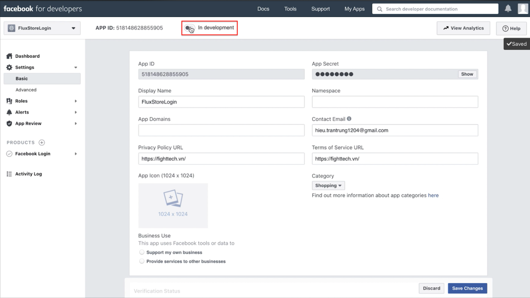Click the APP ID 518148628855905 header text
This screenshot has width=530, height=298.
pyautogui.click(x=129, y=28)
